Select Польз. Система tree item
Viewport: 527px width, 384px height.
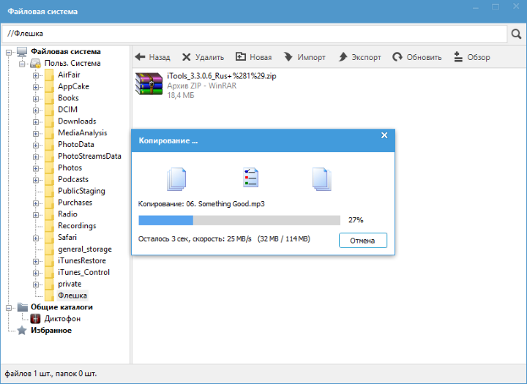tap(72, 63)
